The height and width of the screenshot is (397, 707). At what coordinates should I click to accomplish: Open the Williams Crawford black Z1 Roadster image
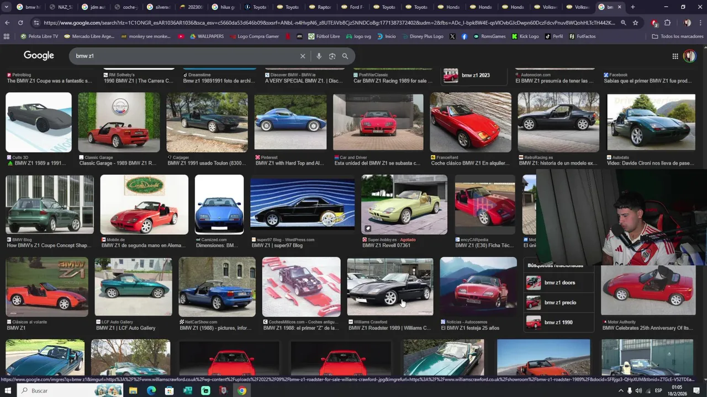[x=390, y=287]
